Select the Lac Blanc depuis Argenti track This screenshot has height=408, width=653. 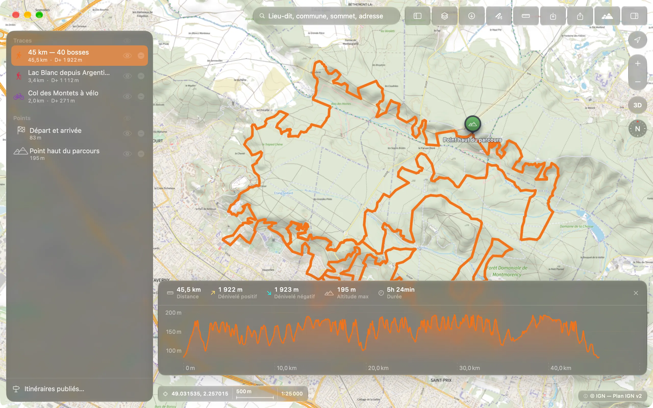[x=79, y=76]
